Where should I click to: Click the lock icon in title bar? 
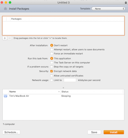coord(126,2)
